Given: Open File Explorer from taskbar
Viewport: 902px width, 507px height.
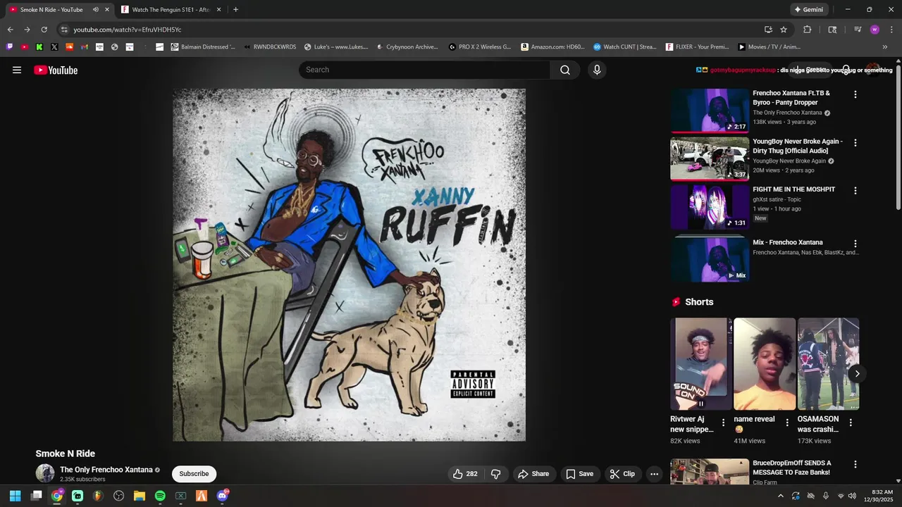Looking at the screenshot, I should (140, 496).
